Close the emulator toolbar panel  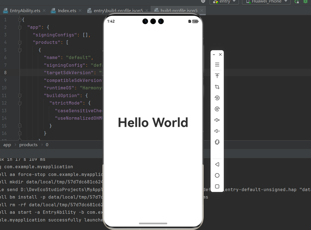click(220, 54)
